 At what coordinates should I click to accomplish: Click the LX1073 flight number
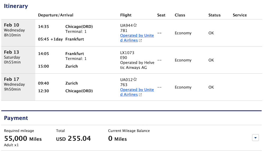(x=127, y=53)
